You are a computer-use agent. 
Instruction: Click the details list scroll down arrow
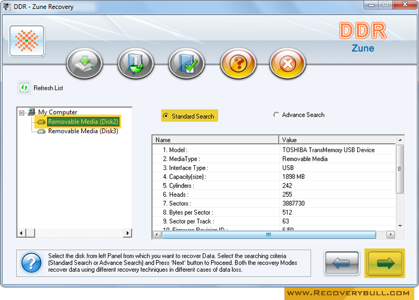pos(400,226)
